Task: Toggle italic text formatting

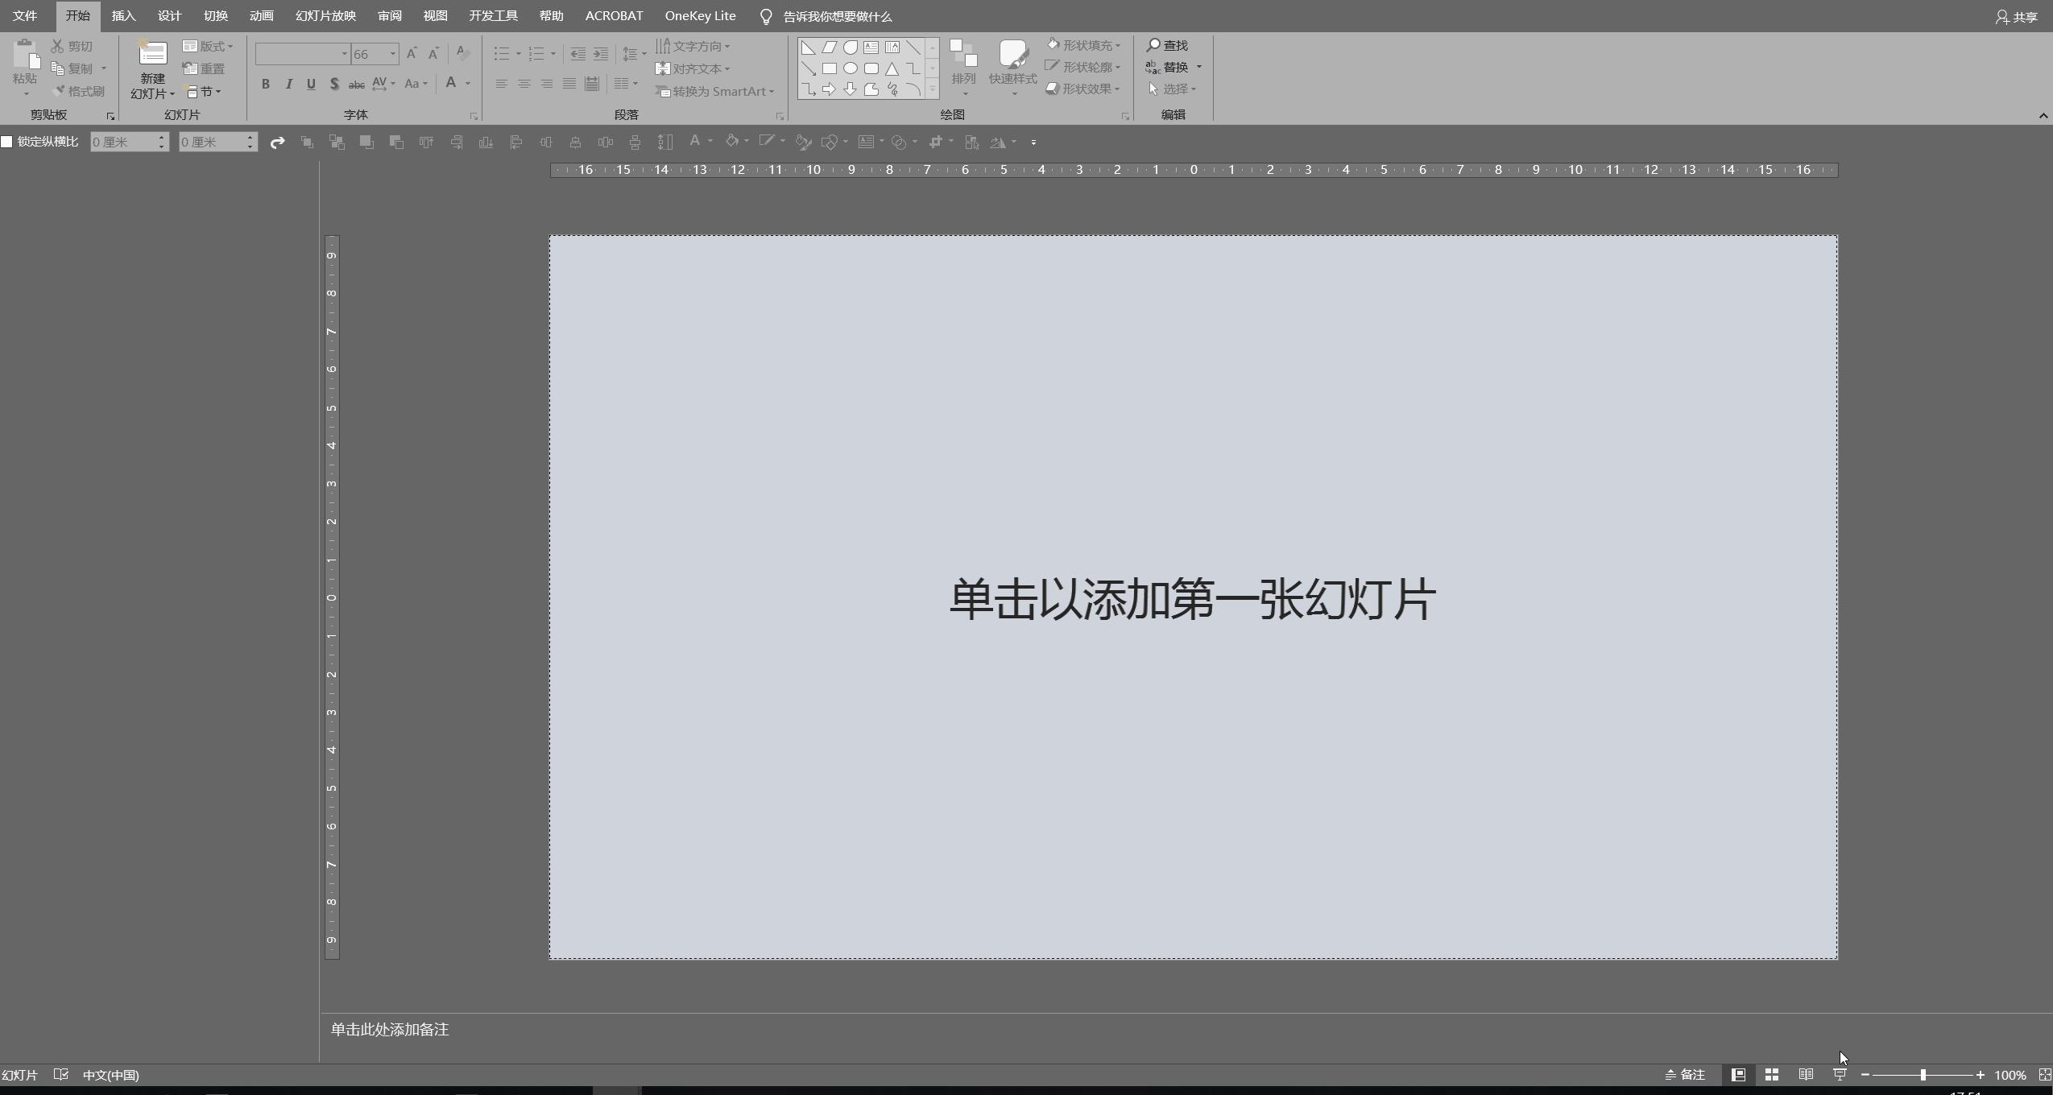Action: pos(288,83)
